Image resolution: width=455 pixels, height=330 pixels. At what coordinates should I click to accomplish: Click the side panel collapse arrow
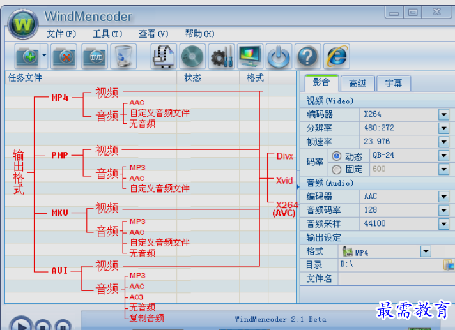click(x=298, y=187)
